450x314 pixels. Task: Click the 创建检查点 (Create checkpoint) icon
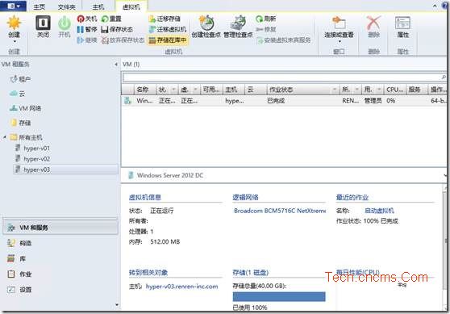coord(206,23)
